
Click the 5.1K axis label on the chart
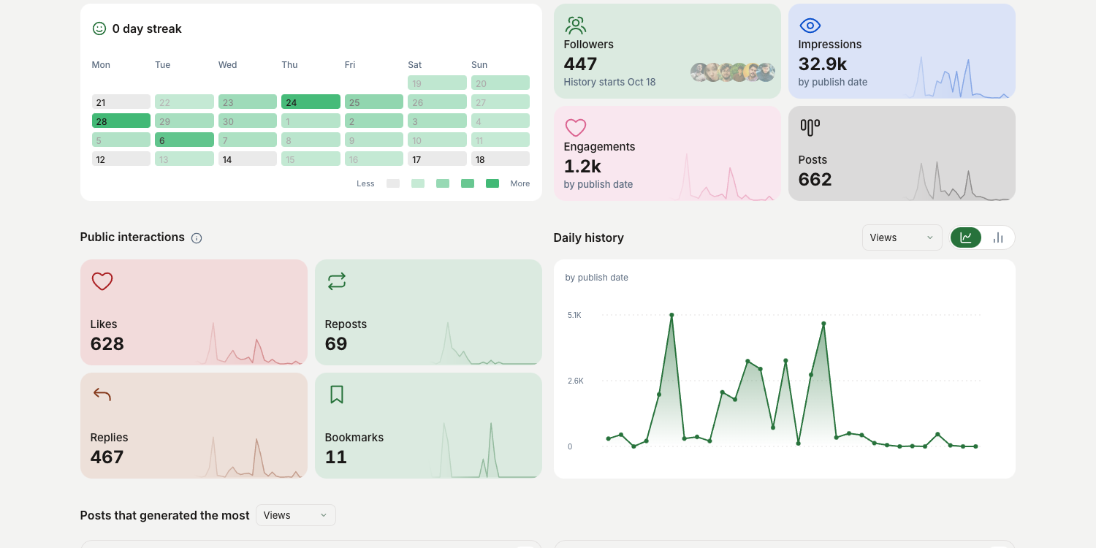pos(575,315)
